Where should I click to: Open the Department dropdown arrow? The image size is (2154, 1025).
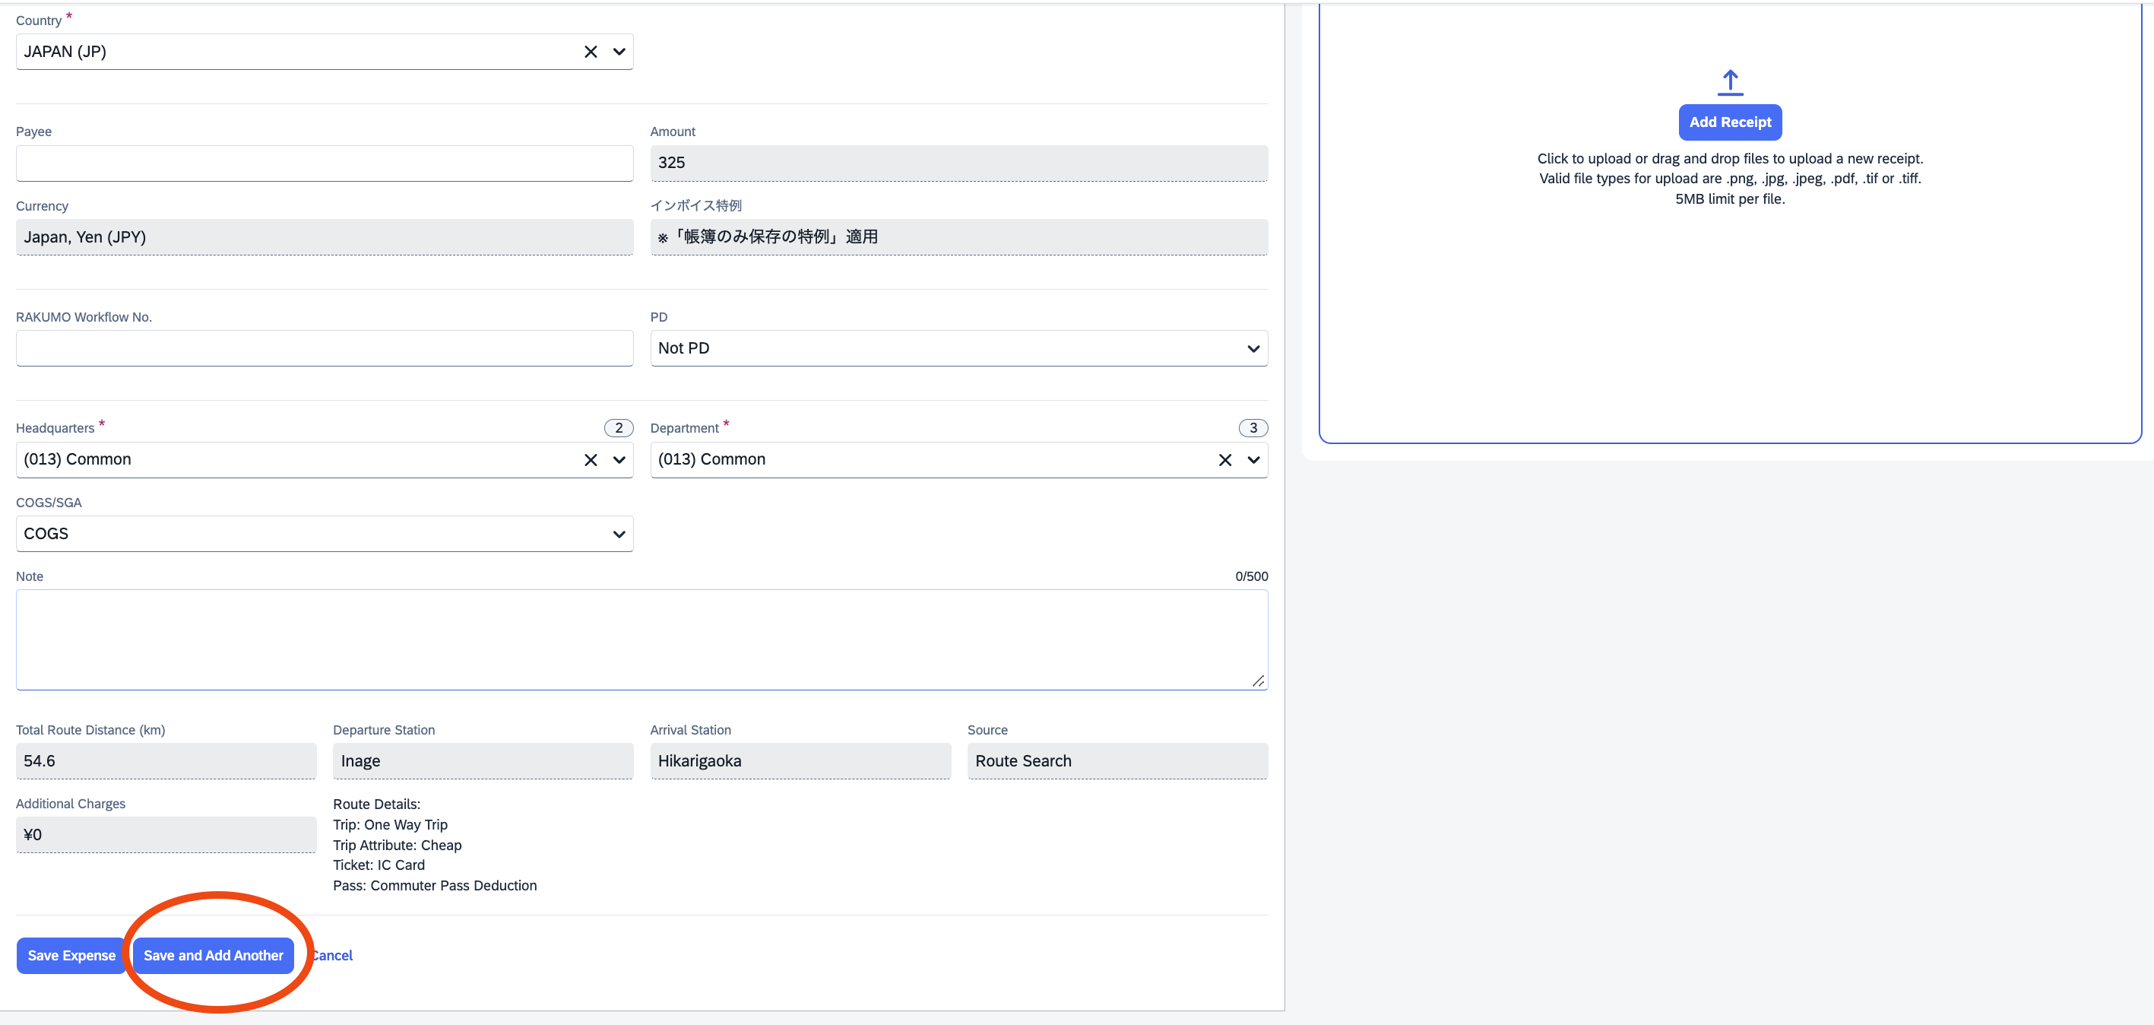(x=1253, y=459)
